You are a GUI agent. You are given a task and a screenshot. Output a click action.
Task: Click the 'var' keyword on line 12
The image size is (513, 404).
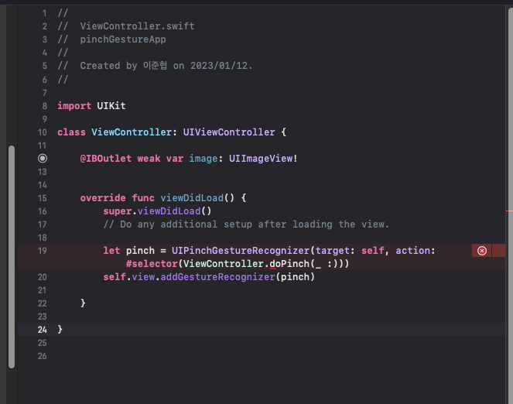coord(175,159)
